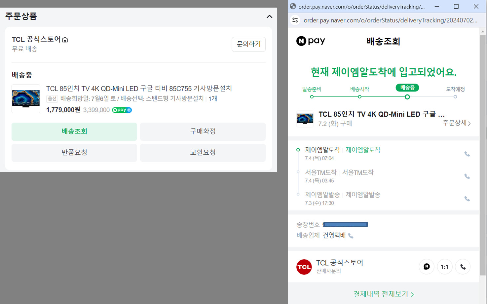Click the globe icon in popup title bar

[293, 6]
